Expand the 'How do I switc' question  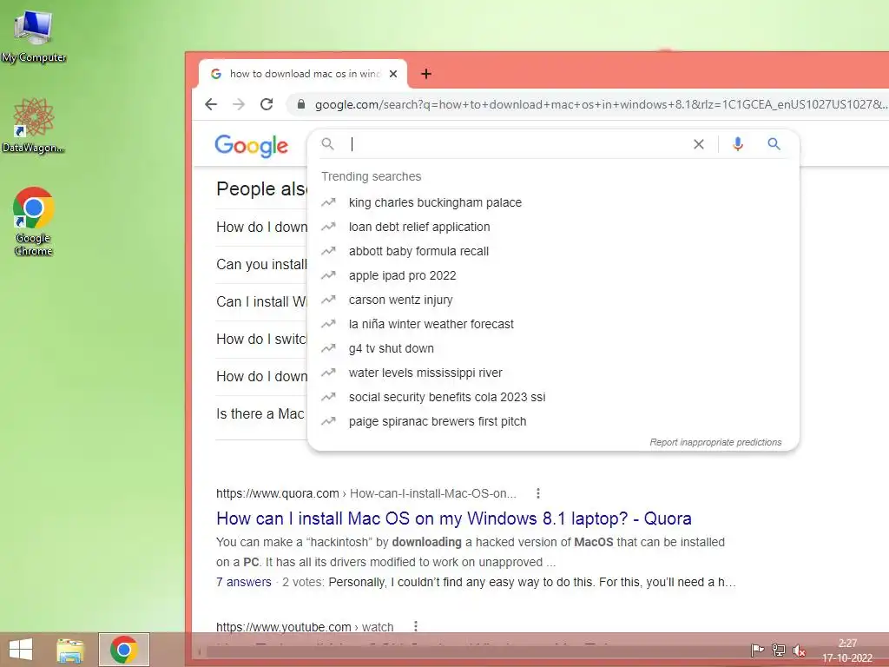pos(261,340)
